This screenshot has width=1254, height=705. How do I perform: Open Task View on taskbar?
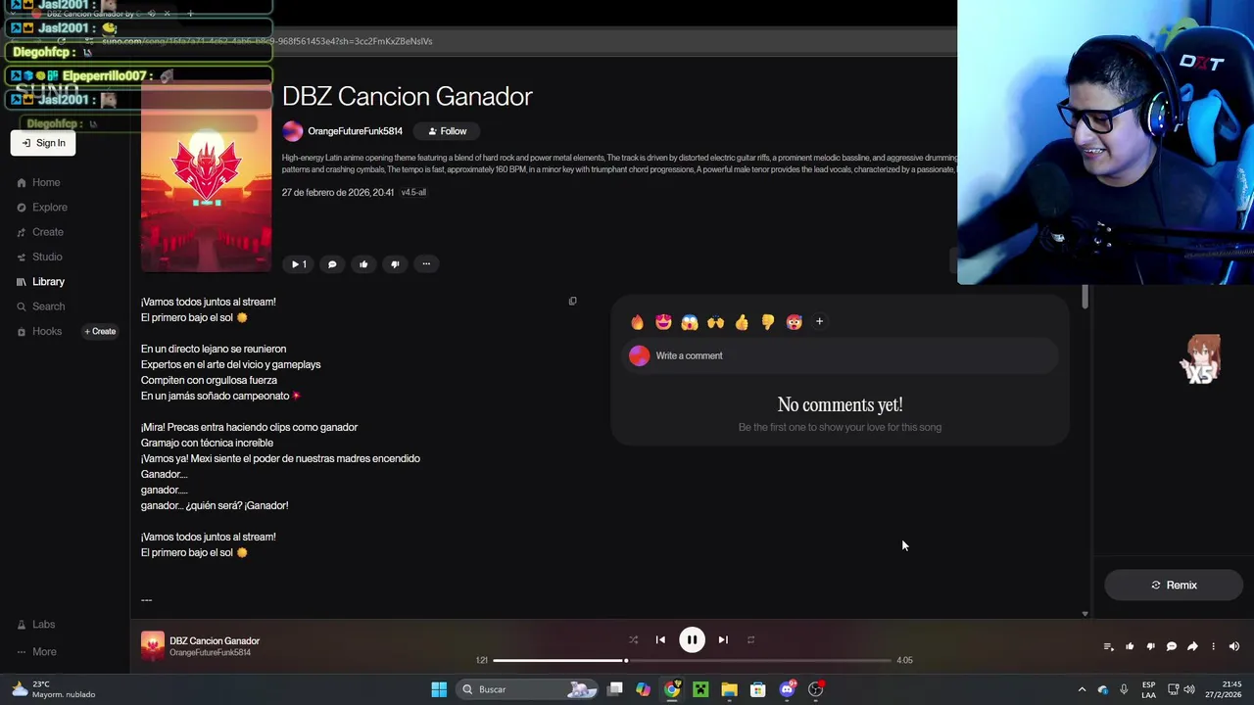614,689
